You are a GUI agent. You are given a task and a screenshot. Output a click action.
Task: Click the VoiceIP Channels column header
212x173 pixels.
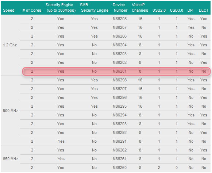140,8
